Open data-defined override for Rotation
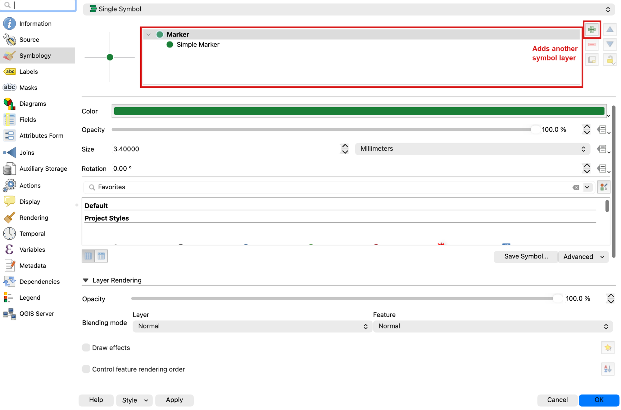This screenshot has height=410, width=621. (x=603, y=169)
